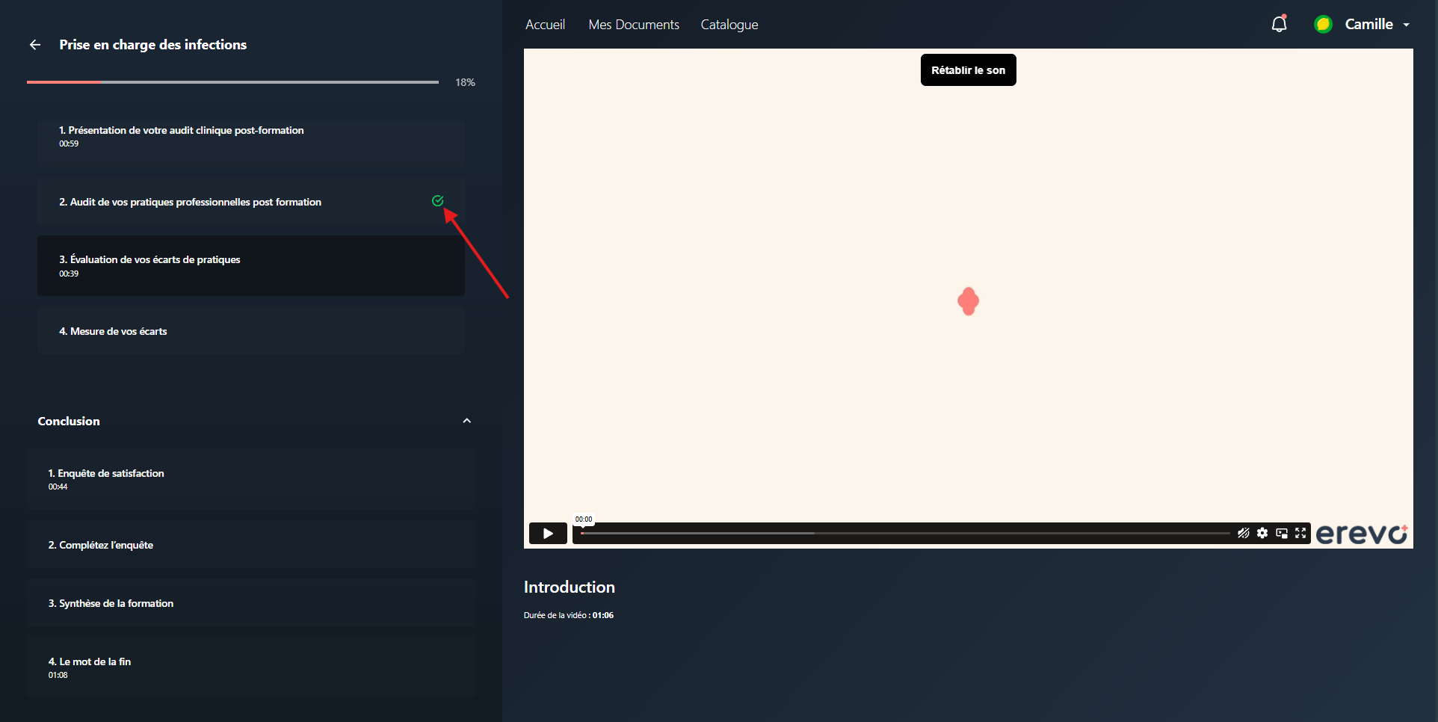Collapse the Conclusion section chevron

coord(467,421)
